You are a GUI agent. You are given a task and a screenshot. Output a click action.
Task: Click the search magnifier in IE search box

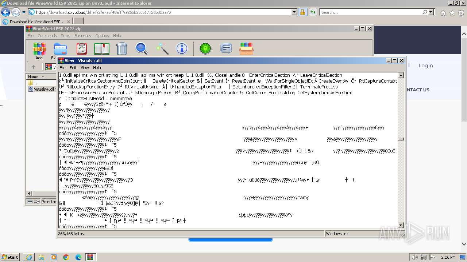coord(425,12)
